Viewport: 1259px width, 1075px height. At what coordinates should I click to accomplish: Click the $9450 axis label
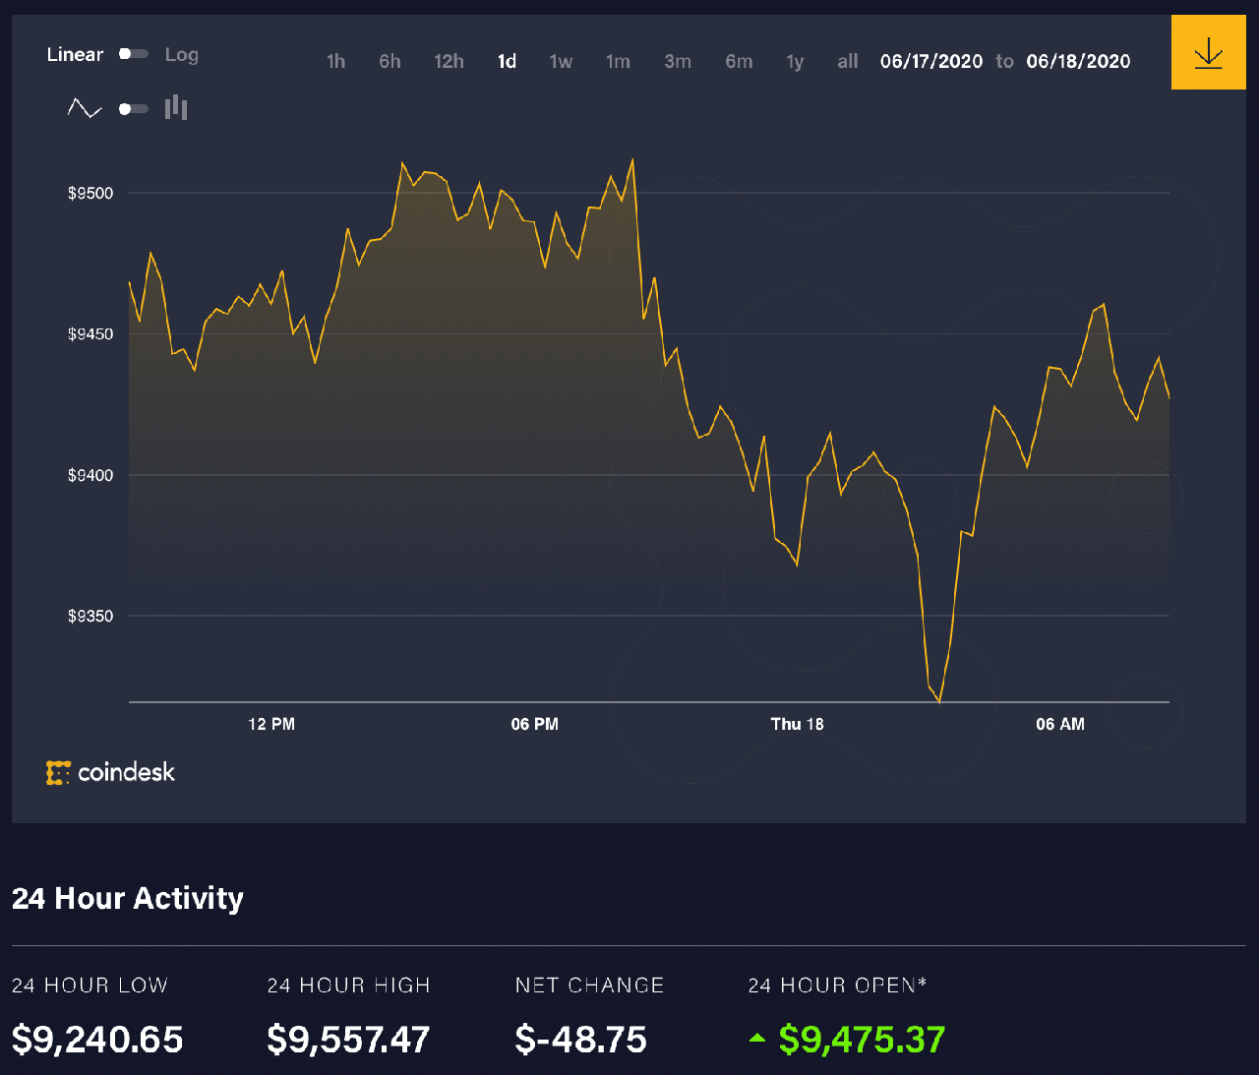90,334
